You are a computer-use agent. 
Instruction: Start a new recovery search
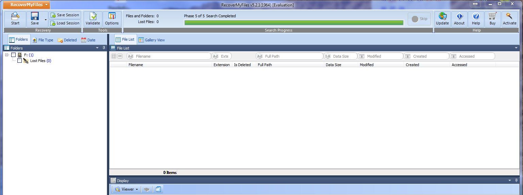coord(15,19)
